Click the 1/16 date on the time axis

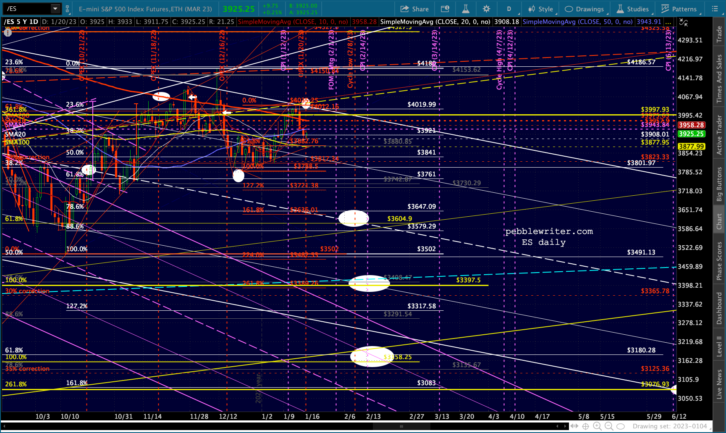(x=312, y=417)
